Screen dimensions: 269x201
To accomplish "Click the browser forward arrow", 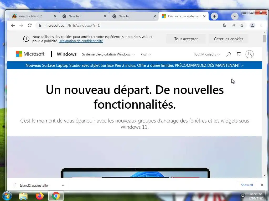I will 21,25.
